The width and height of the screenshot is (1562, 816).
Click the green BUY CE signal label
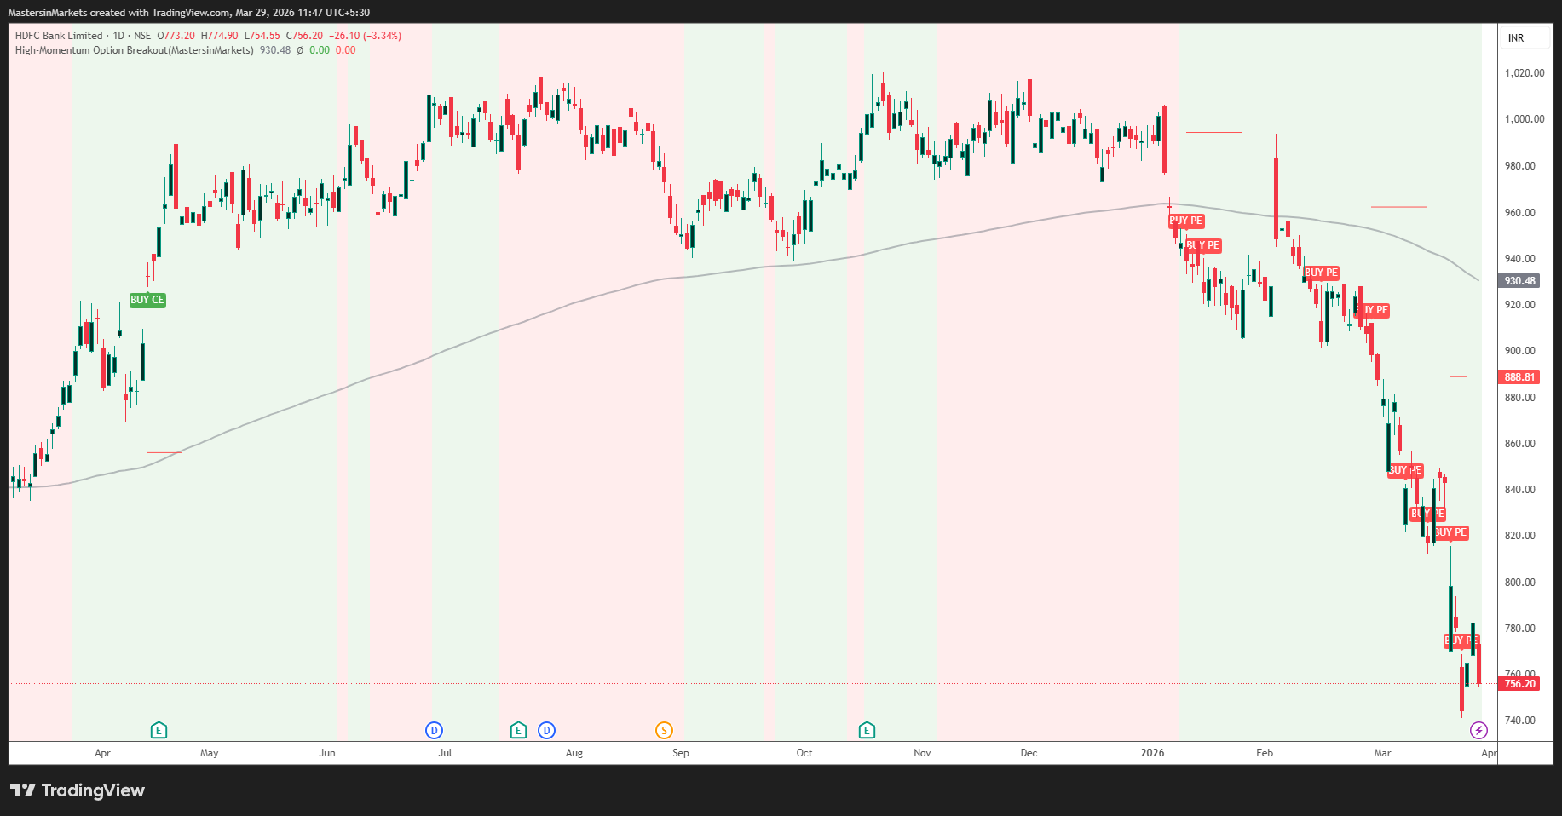point(147,300)
